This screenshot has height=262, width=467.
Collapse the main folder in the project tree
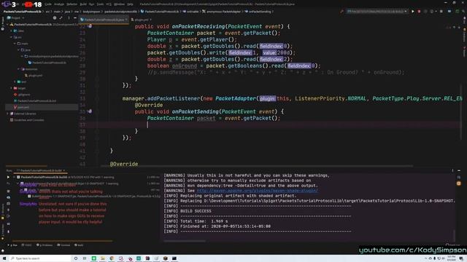click(15, 44)
